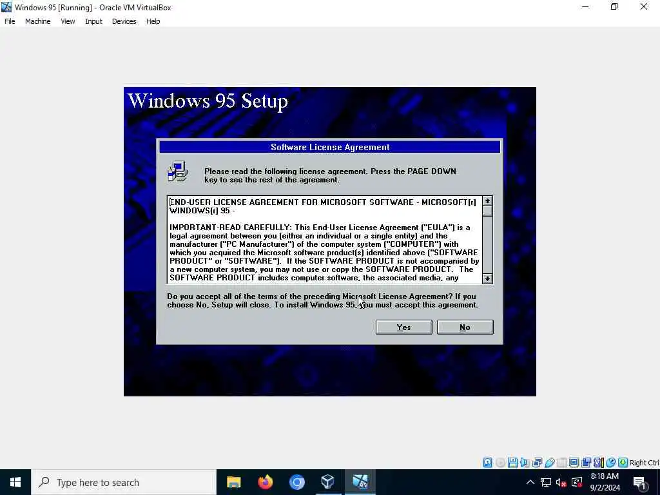Click the greyed optical drive indicator
The image size is (660, 495).
(x=500, y=463)
